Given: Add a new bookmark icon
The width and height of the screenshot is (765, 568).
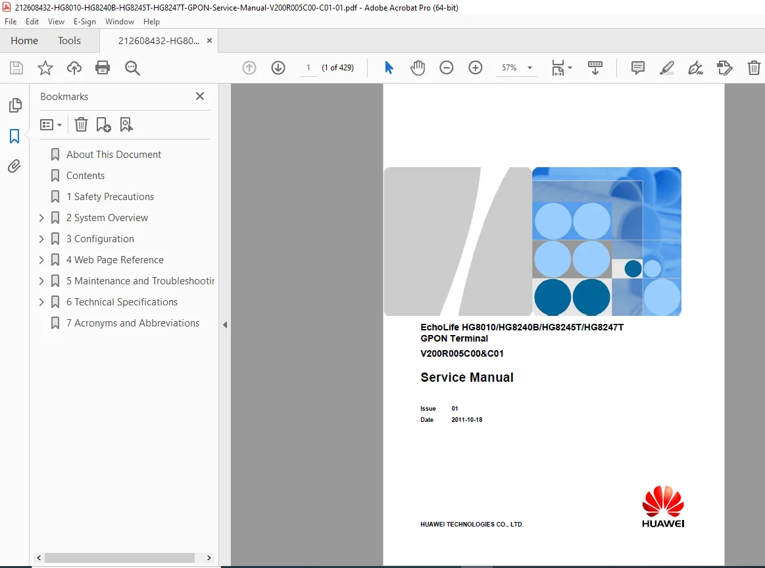Looking at the screenshot, I should coord(103,125).
